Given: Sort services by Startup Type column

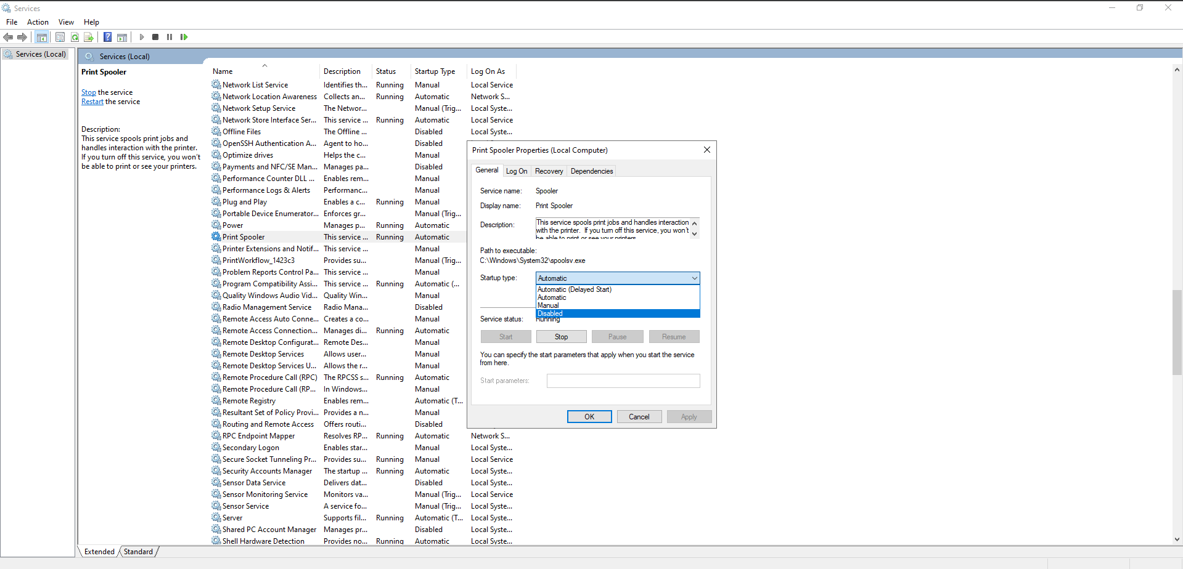Looking at the screenshot, I should 435,71.
